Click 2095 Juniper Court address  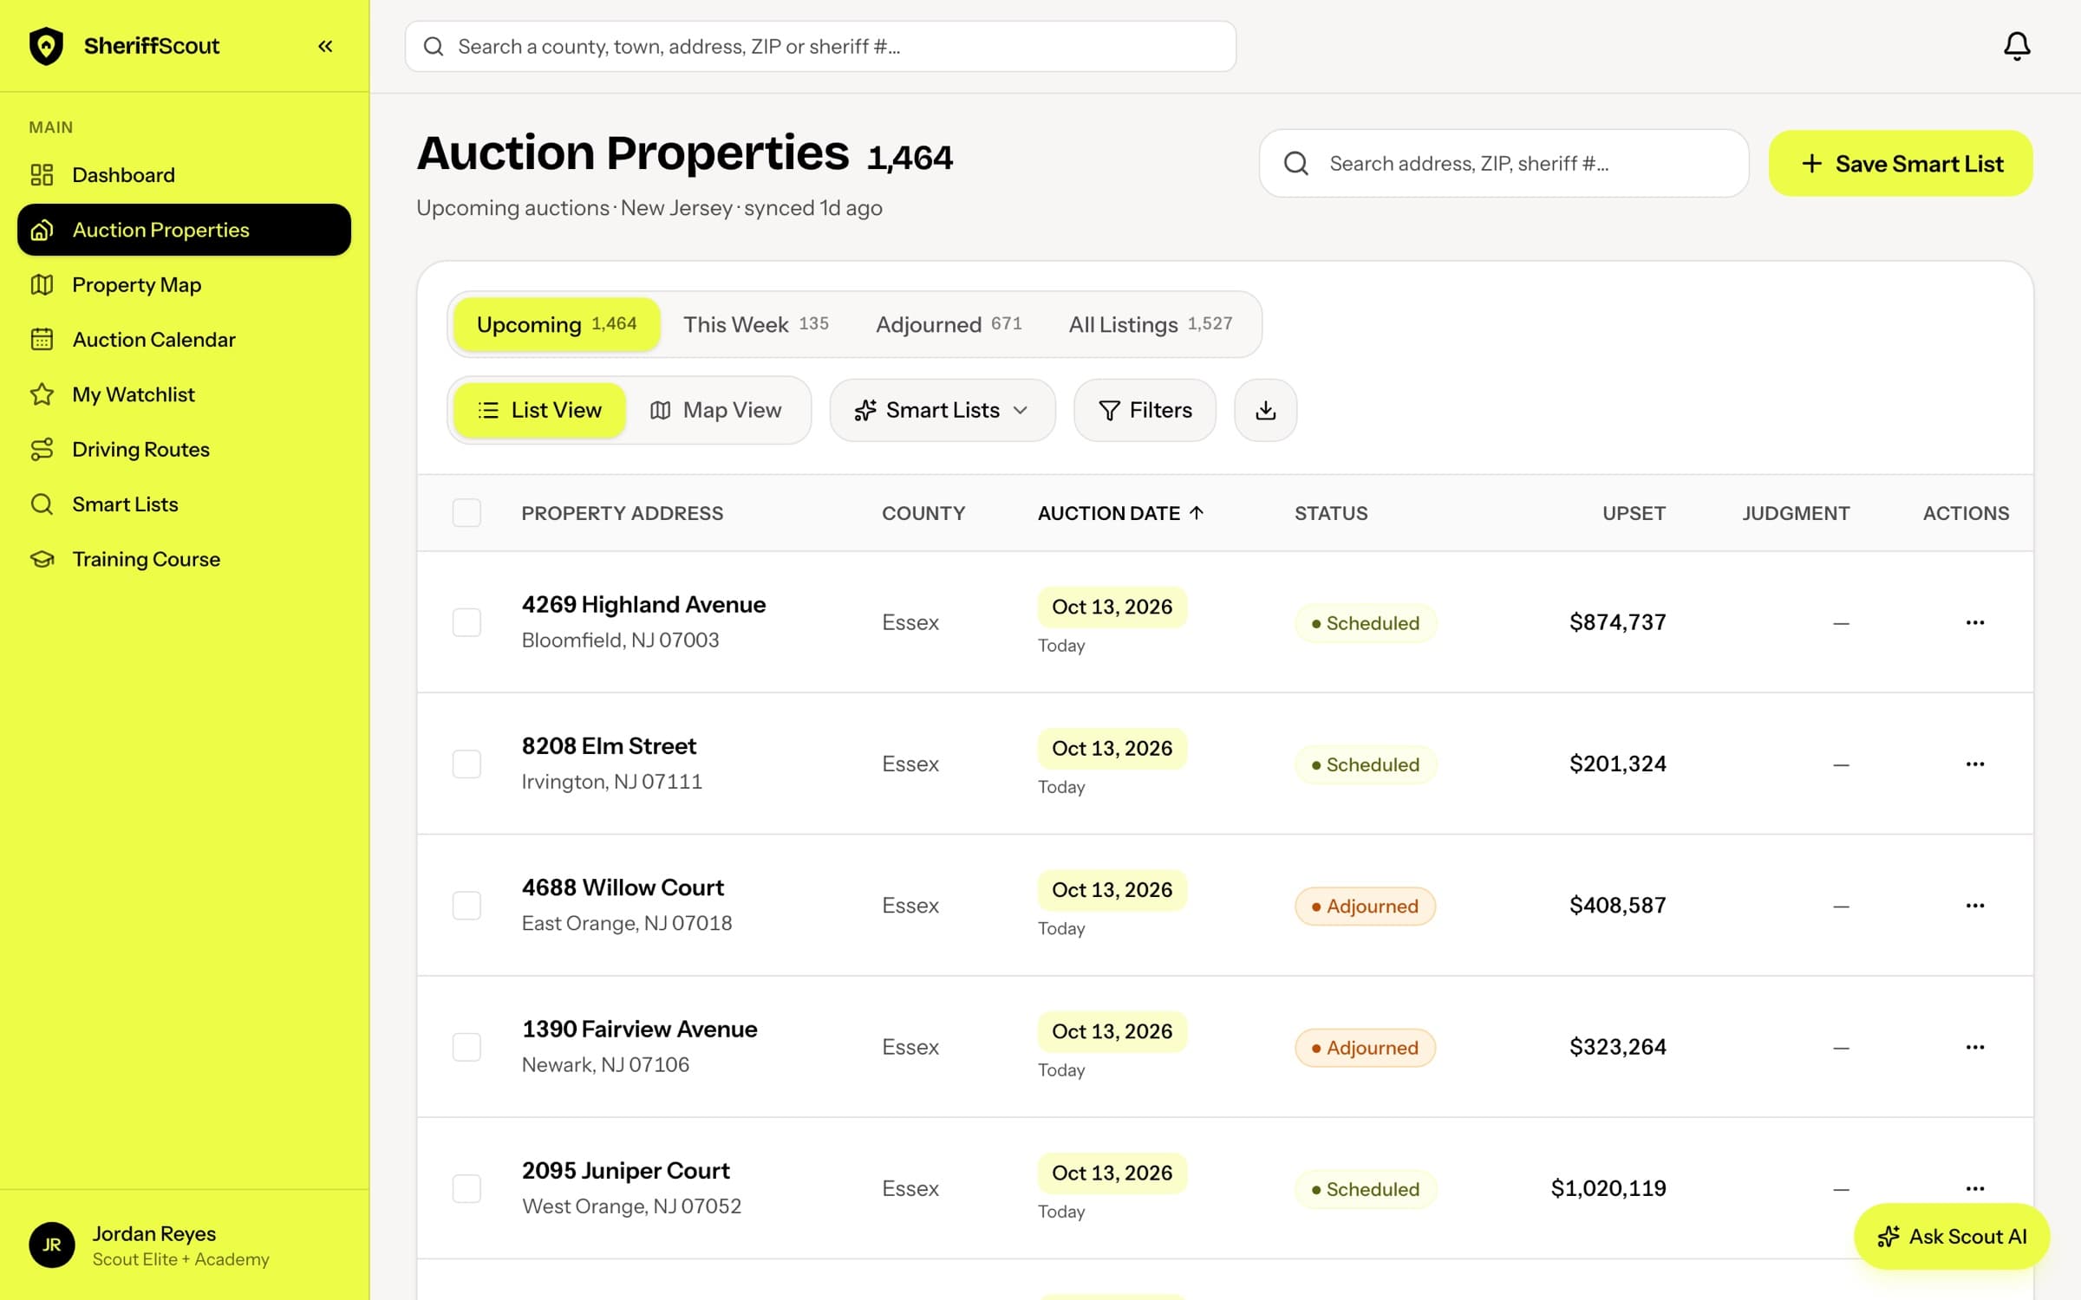(625, 1170)
